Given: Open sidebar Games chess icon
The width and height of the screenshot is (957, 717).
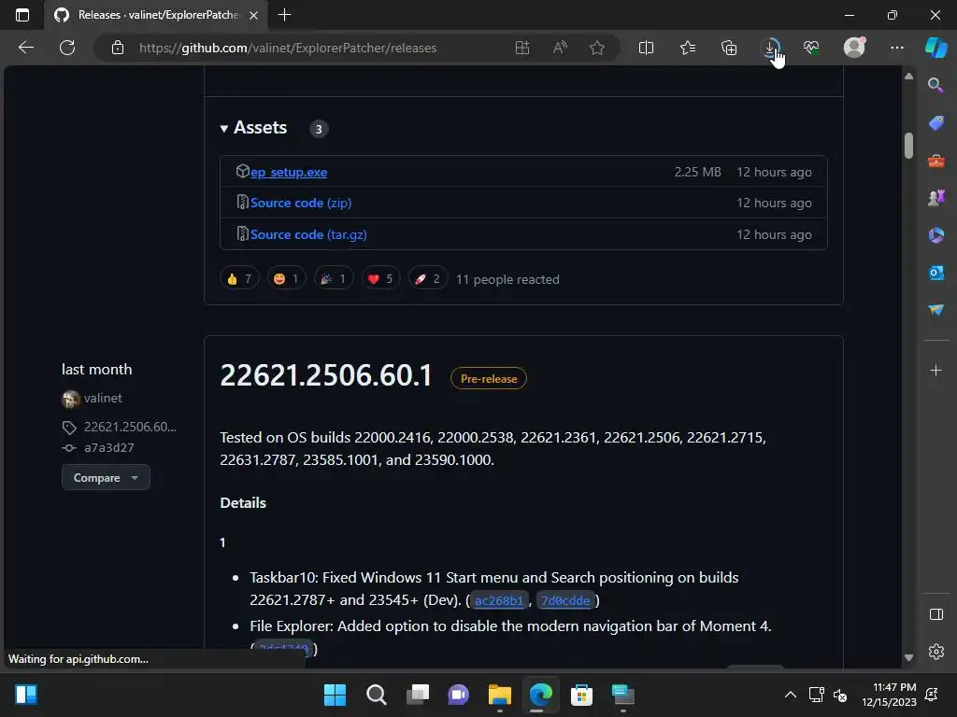Looking at the screenshot, I should coord(936,198).
